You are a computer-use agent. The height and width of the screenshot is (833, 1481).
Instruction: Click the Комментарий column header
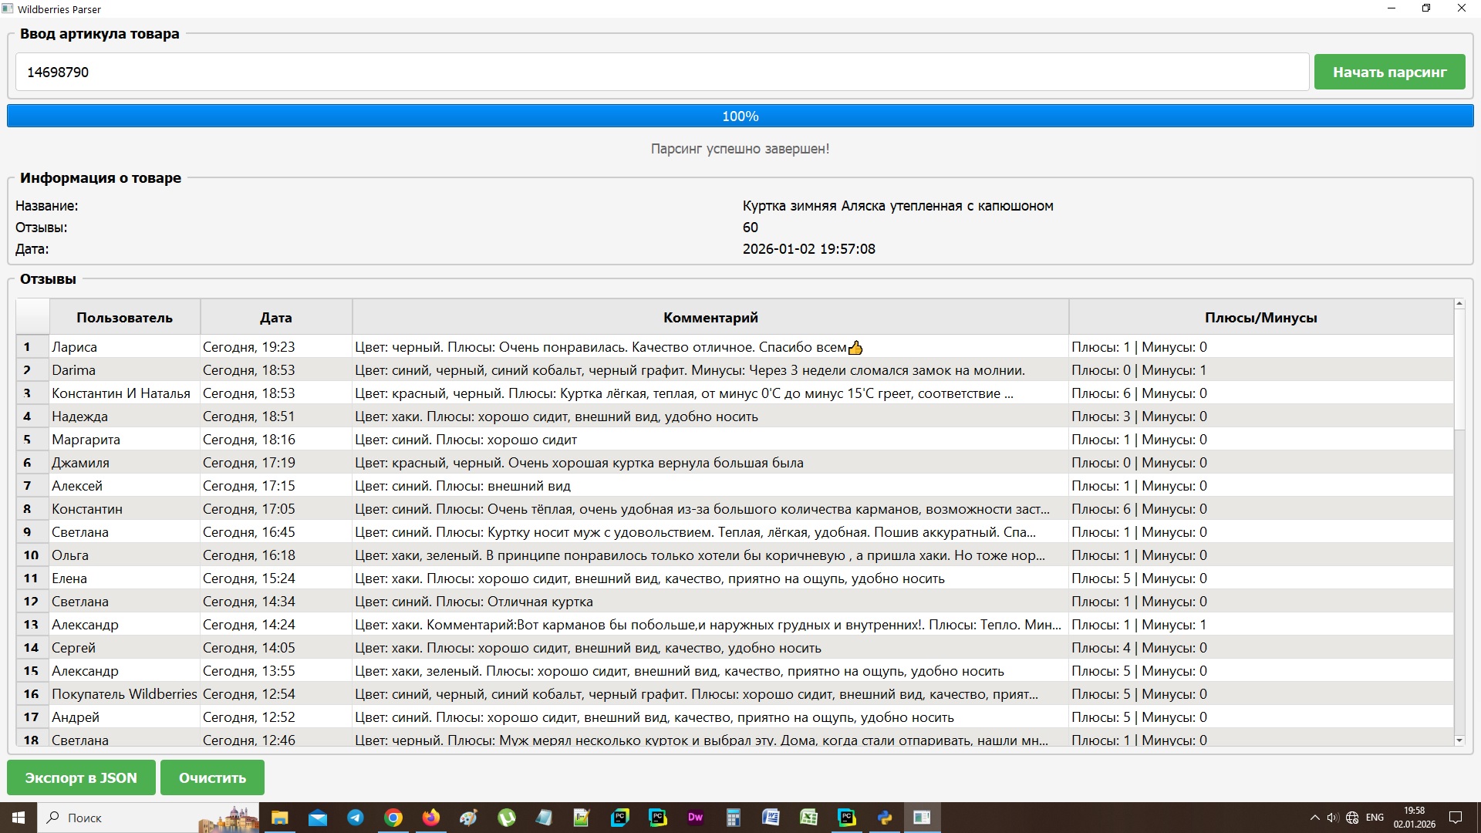coord(710,318)
